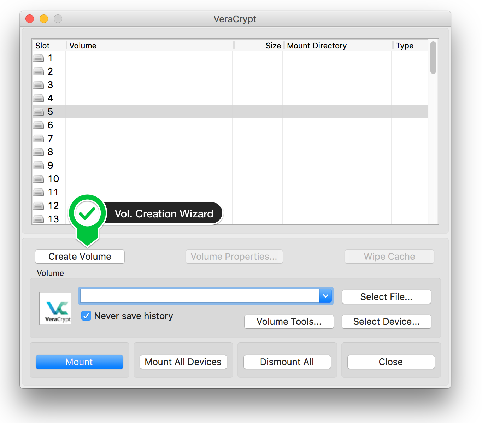The width and height of the screenshot is (482, 423).
Task: Click the Mount Directory column header
Action: point(338,46)
